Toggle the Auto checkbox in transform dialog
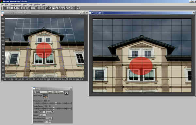This screenshot has height=125, width=196. click(x=35, y=92)
